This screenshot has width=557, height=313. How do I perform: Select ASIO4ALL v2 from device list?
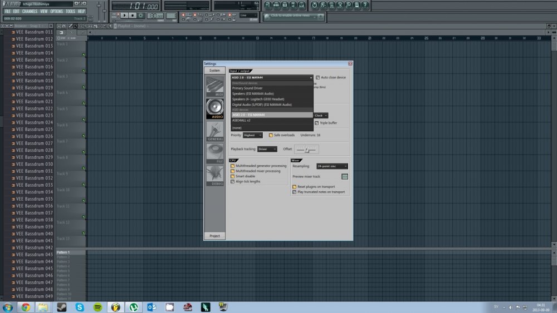point(272,121)
